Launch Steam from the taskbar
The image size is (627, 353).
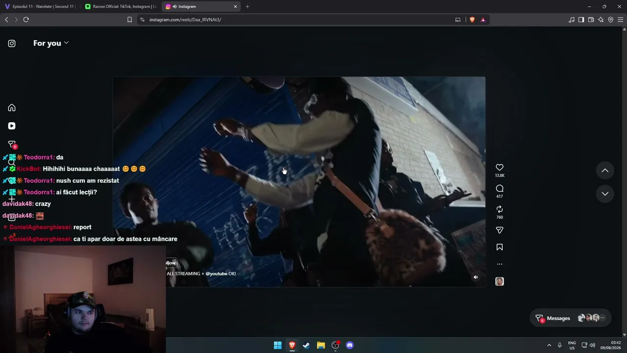(x=307, y=345)
